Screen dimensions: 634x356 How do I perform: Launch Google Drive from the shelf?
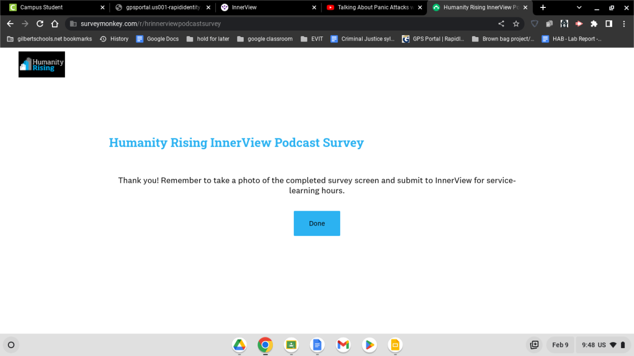tap(240, 345)
